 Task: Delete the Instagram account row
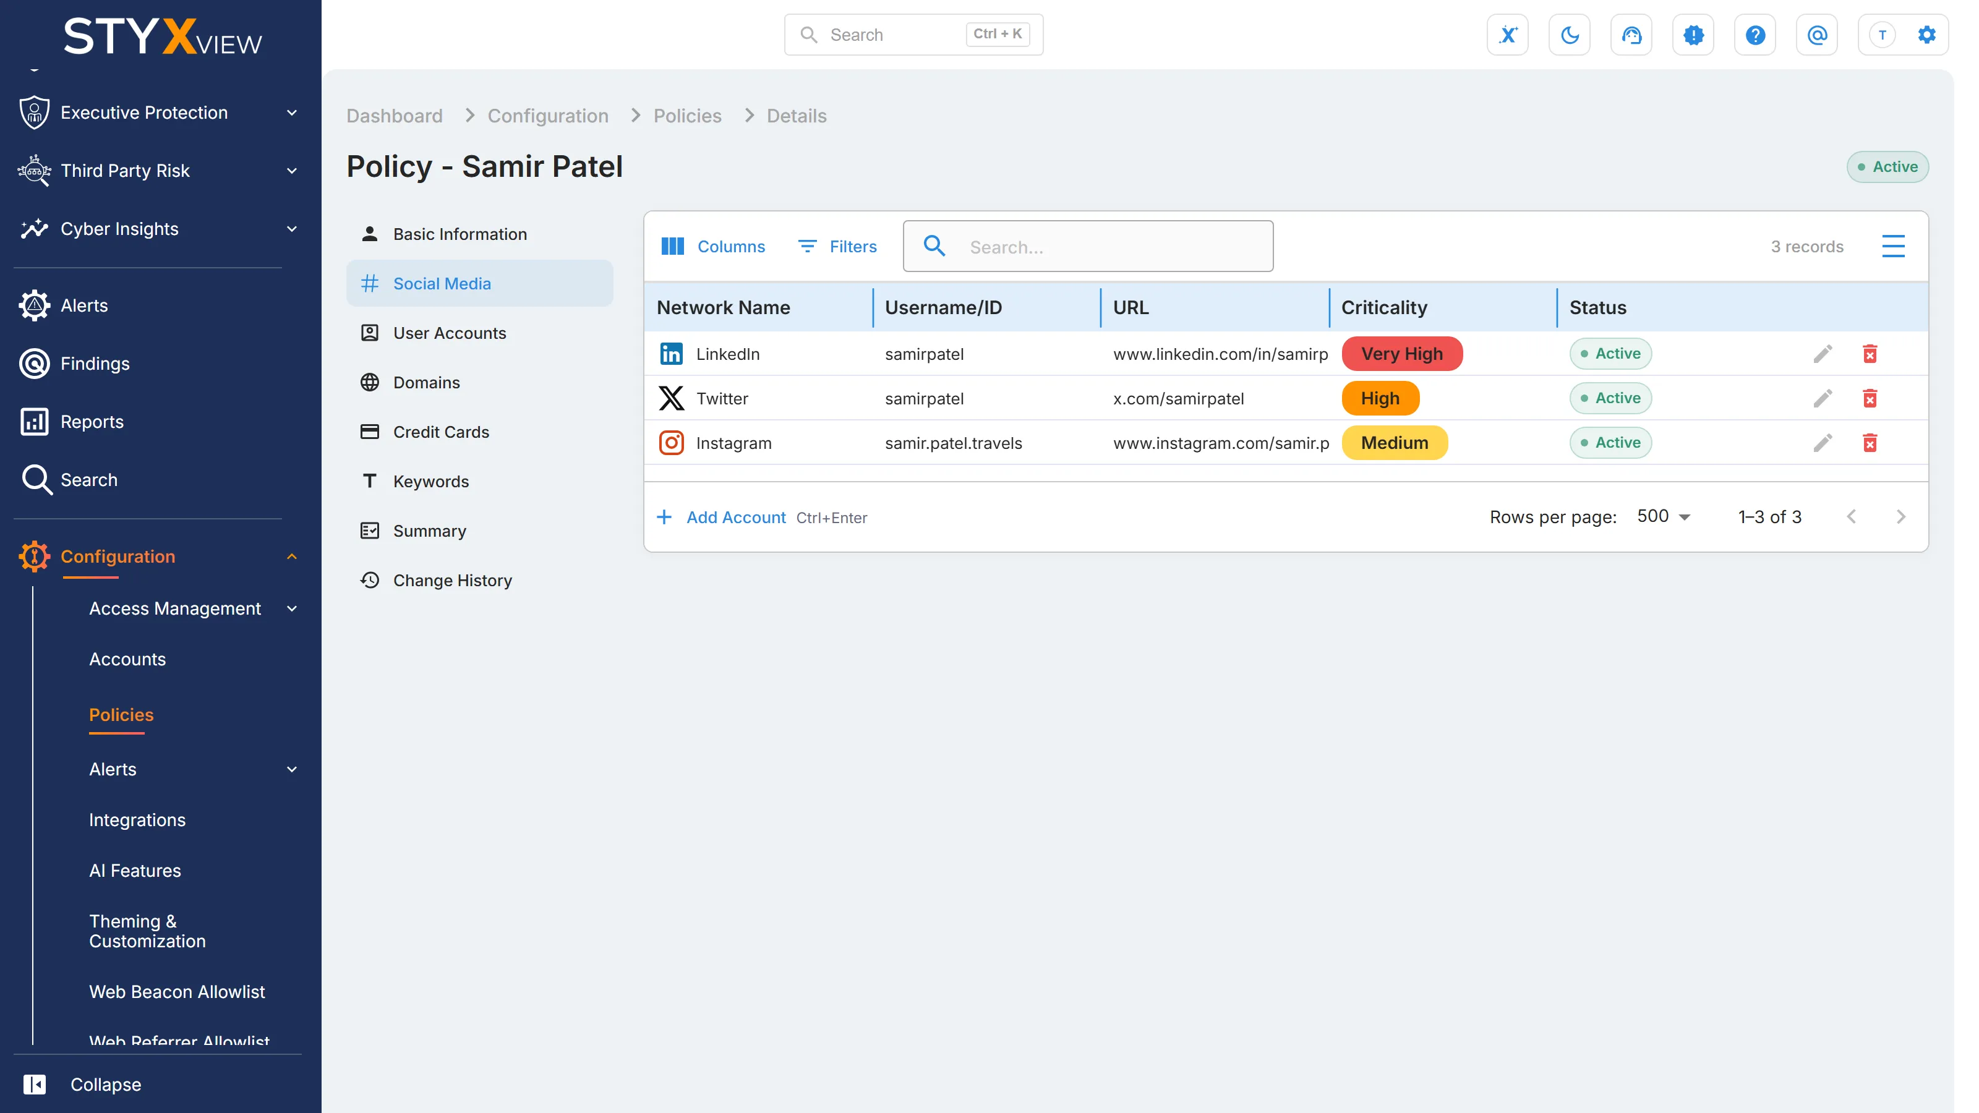coord(1870,443)
